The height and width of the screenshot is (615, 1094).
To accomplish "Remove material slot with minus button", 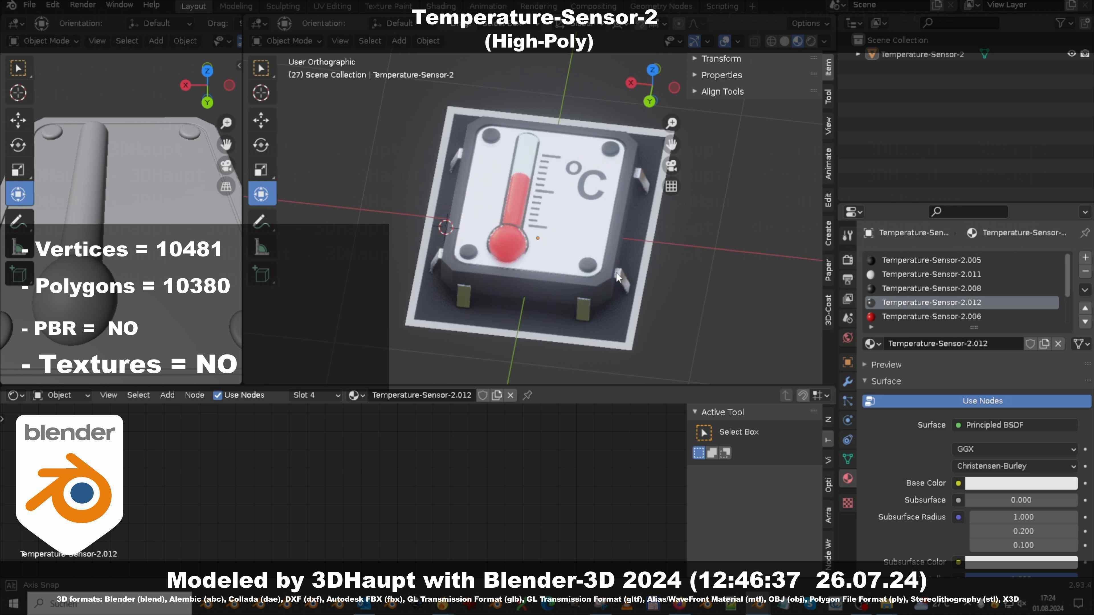I will 1085,271.
